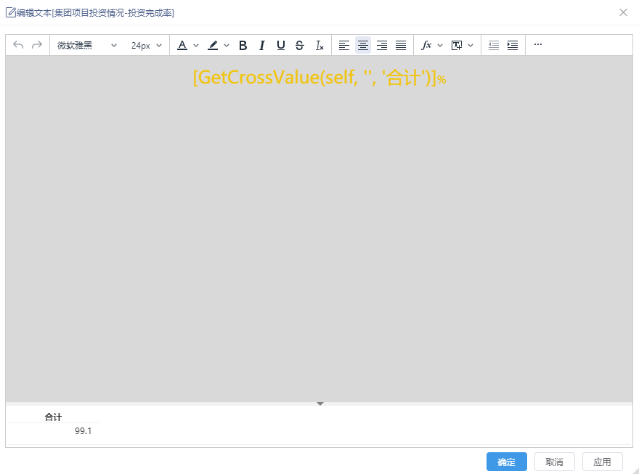Expand the insert text field dropdown arrow
Viewport: 639px width, 474px height.
click(x=471, y=45)
